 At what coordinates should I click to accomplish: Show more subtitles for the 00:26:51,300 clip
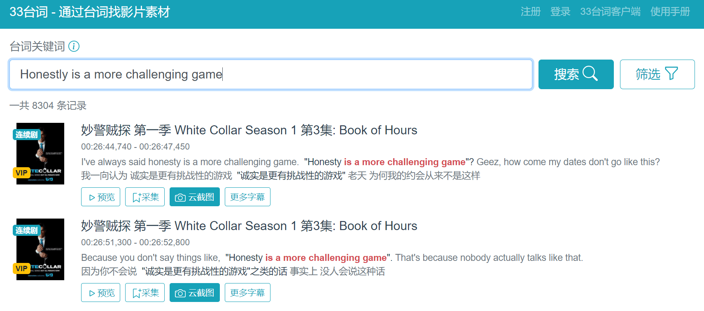pos(247,293)
